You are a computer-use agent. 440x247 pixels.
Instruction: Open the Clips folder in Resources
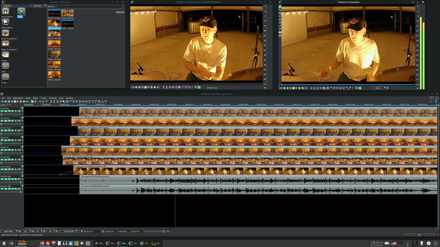pyautogui.click(x=5, y=66)
